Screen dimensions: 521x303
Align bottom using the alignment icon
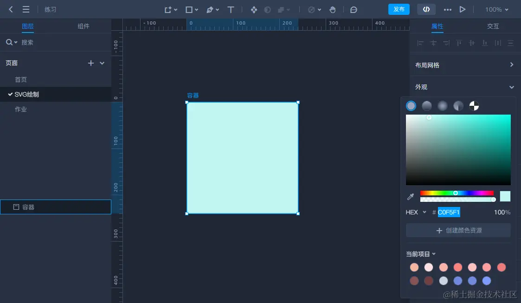(x=485, y=43)
